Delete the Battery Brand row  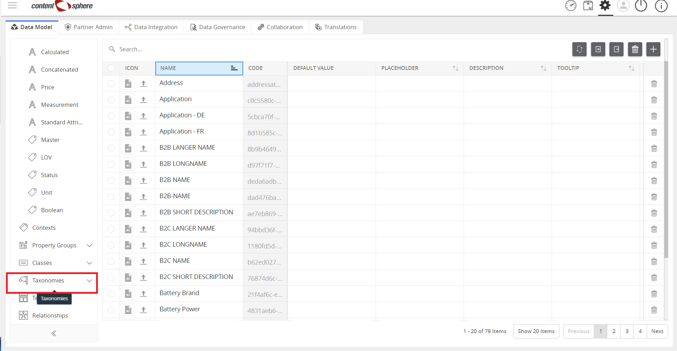point(654,294)
